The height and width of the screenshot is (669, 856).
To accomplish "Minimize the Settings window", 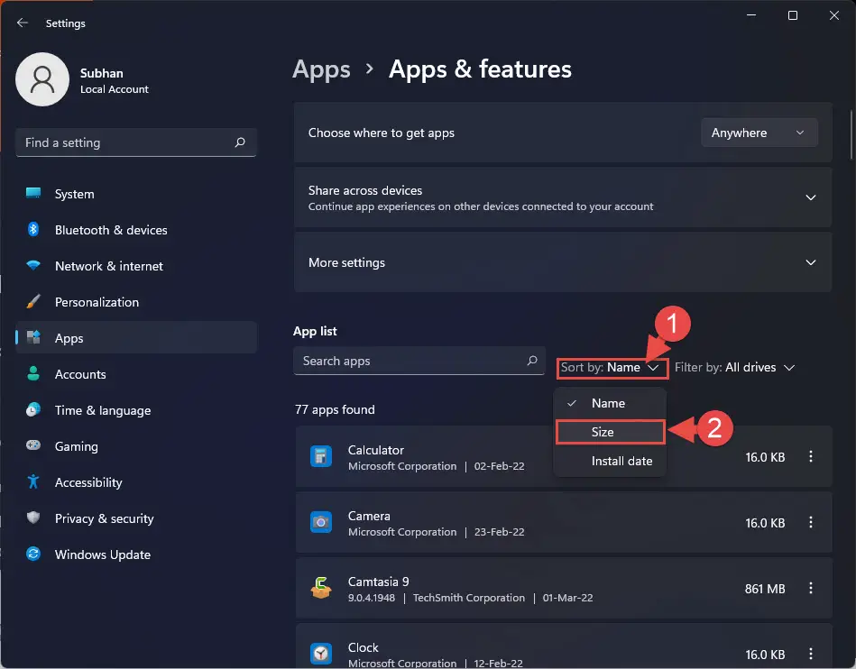I will coord(751,15).
